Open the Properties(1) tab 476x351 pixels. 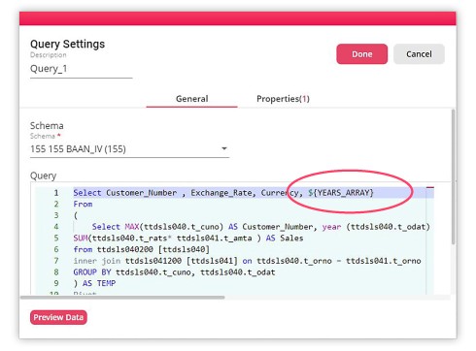point(283,99)
